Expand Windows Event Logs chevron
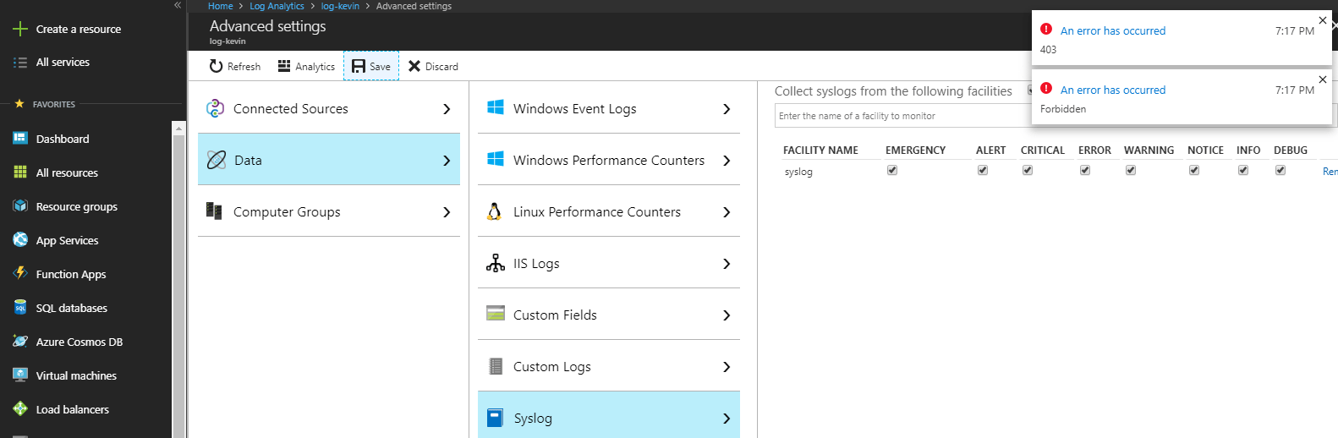Screen dimensions: 1338x438 (727, 109)
